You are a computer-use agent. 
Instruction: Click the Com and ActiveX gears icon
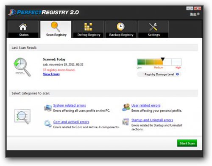point(48,124)
